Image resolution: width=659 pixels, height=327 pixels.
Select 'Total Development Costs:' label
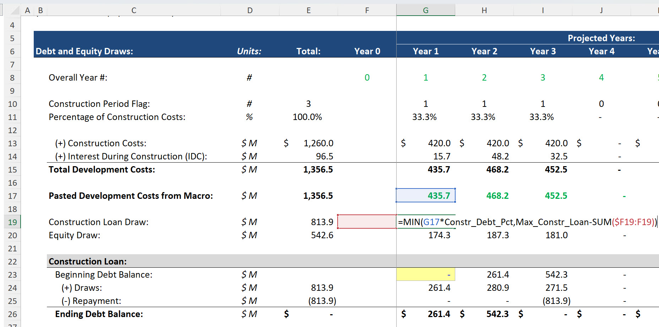click(102, 169)
